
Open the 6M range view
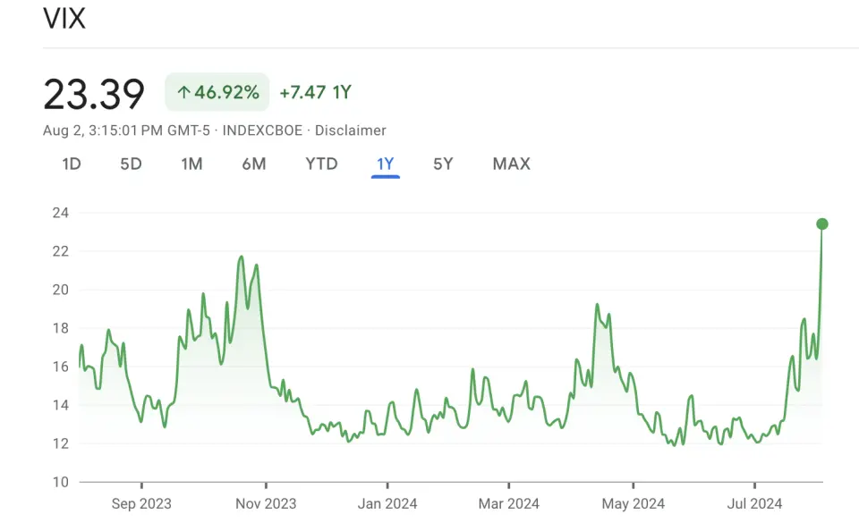(x=253, y=164)
